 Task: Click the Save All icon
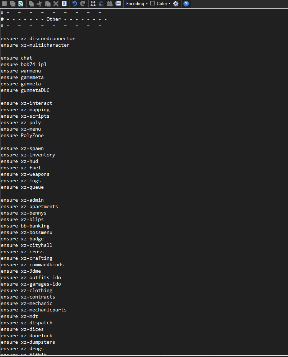point(13,4)
